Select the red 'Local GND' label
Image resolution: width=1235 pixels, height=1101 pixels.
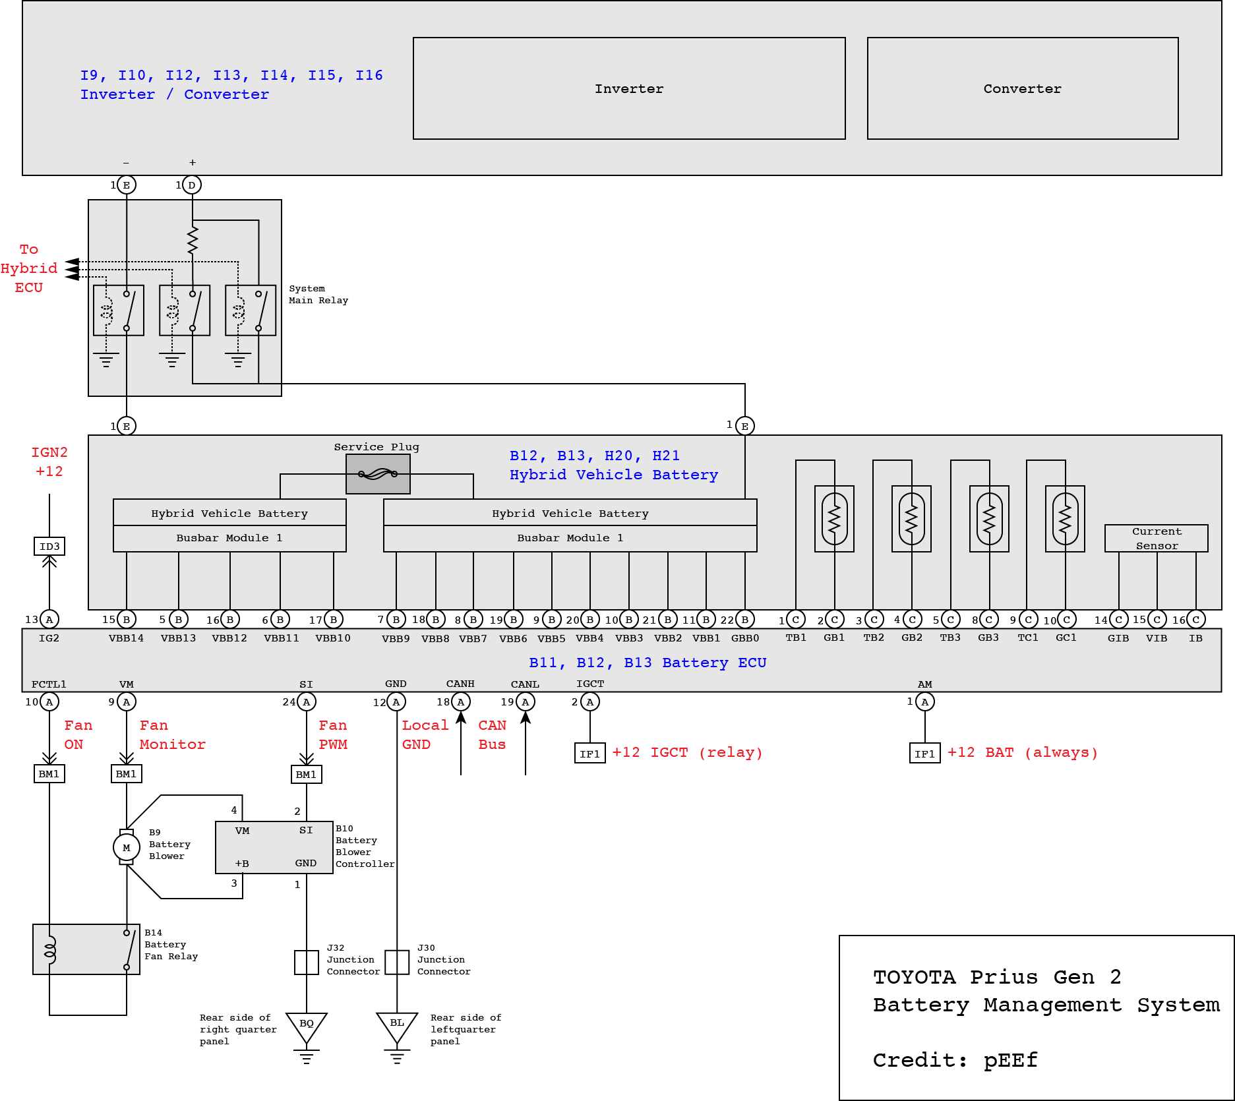click(425, 734)
